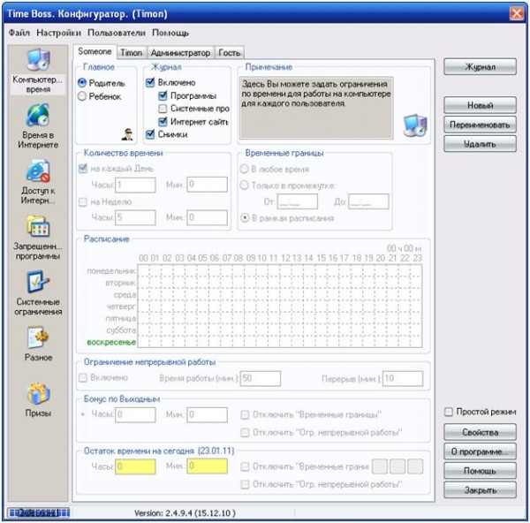Viewport: 530px width, 523px height.
Task: Uncheck the Снимки checkbox
Action: (150, 134)
